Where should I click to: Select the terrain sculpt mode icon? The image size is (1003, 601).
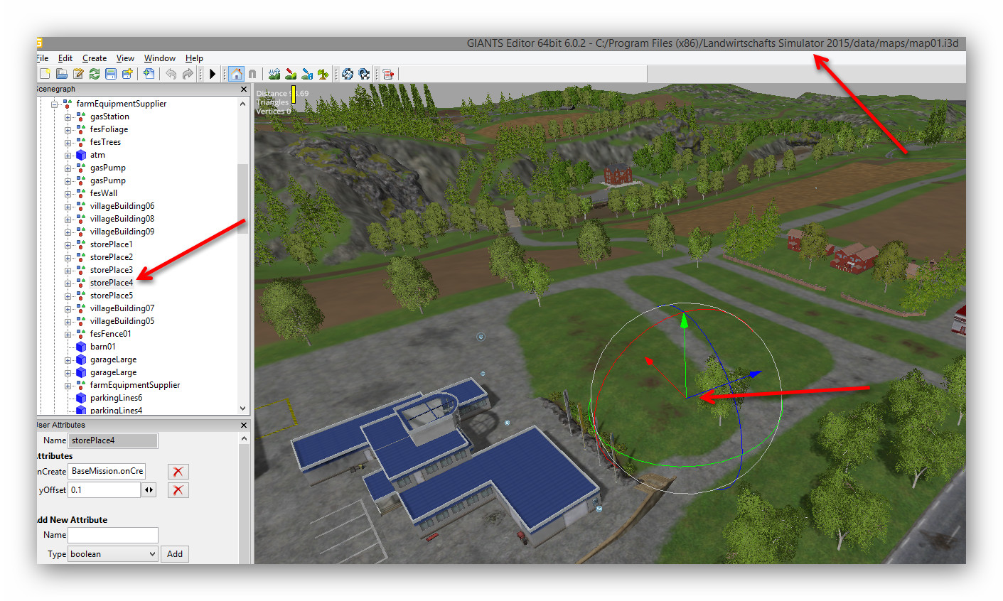tap(274, 74)
